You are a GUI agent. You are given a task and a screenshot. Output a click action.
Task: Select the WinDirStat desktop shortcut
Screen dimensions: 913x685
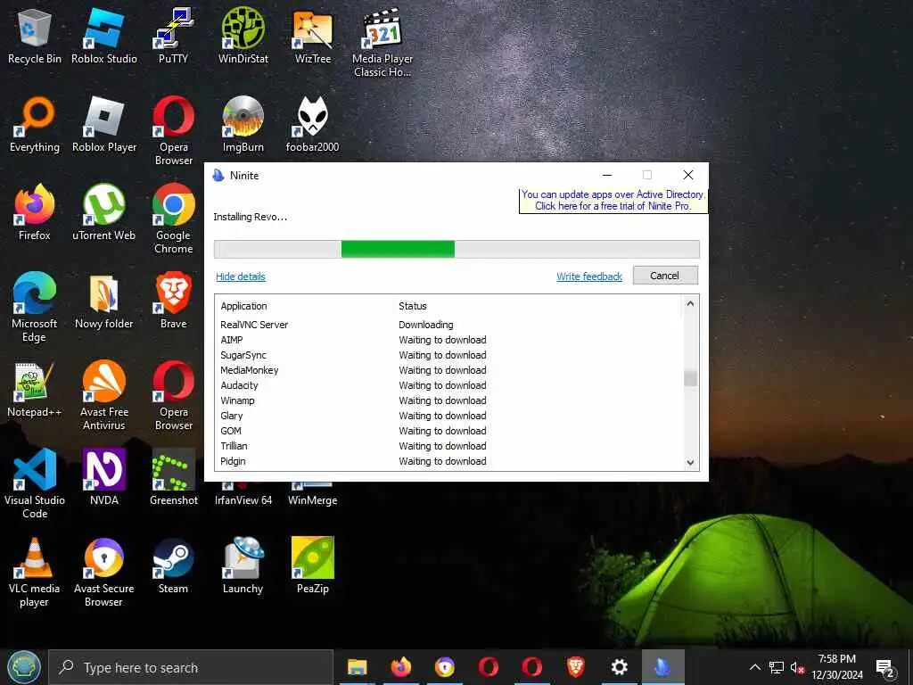[x=243, y=36]
